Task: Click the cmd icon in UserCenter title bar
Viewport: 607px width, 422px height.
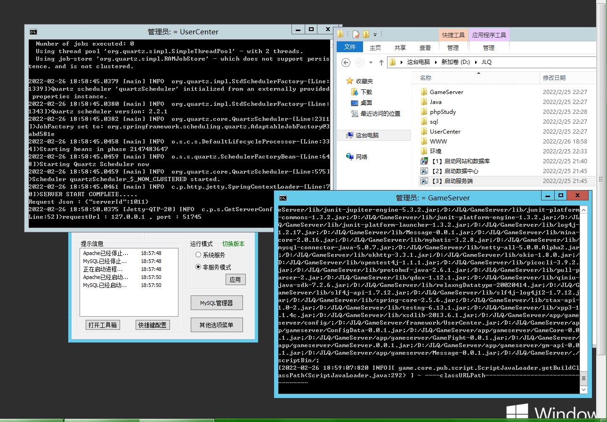Action: click(x=33, y=32)
